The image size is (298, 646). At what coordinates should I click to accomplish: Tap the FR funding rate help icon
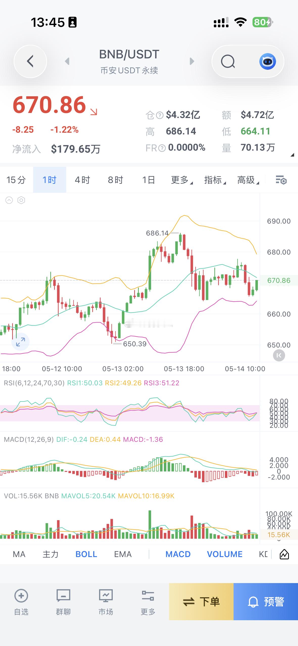[x=162, y=148]
